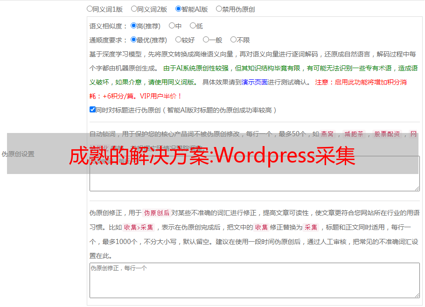Set 语义相似度 to 高(推荐)
The image size is (425, 307).
133,26
